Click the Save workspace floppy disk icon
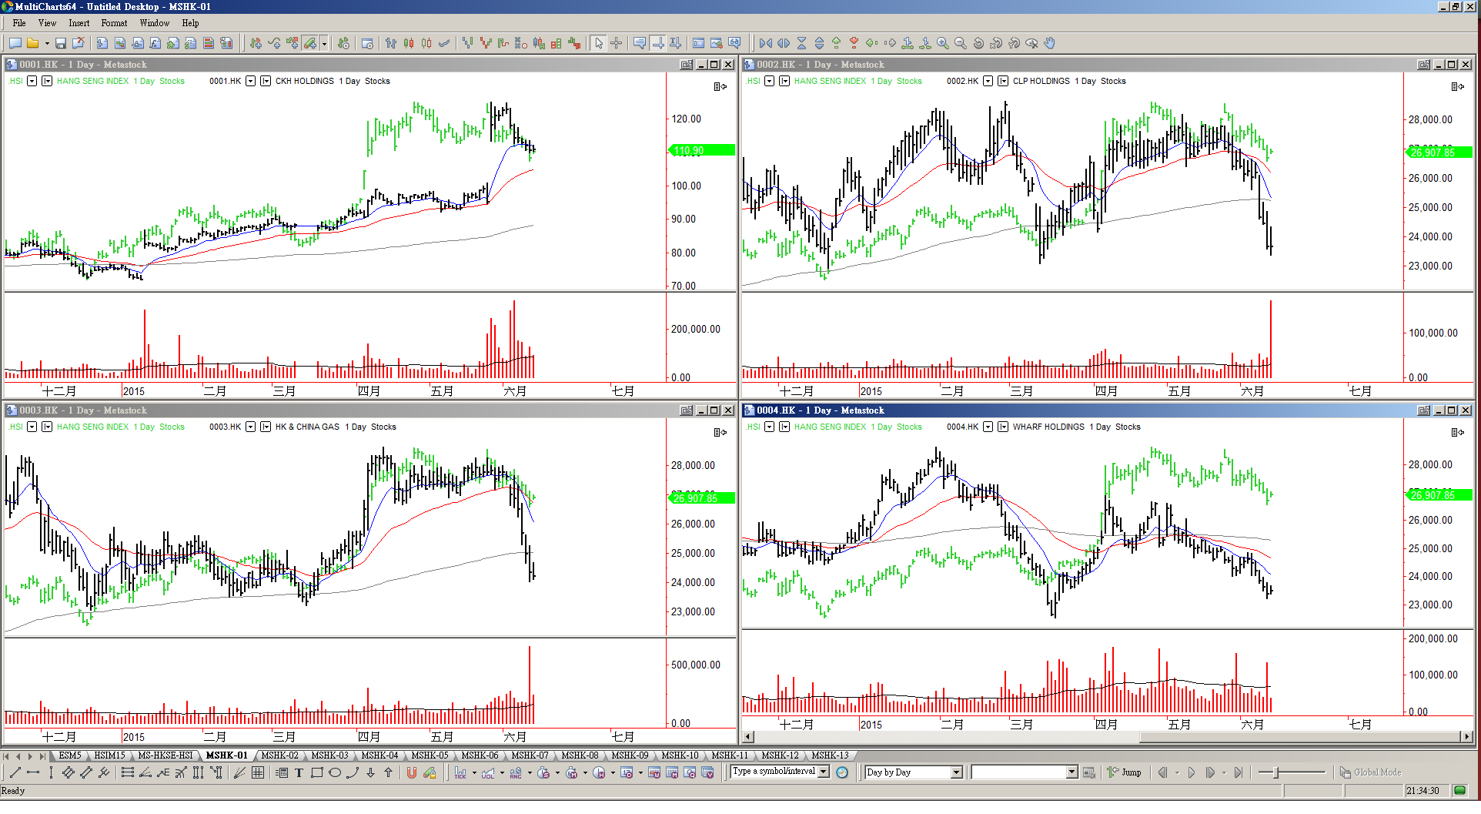 (61, 44)
